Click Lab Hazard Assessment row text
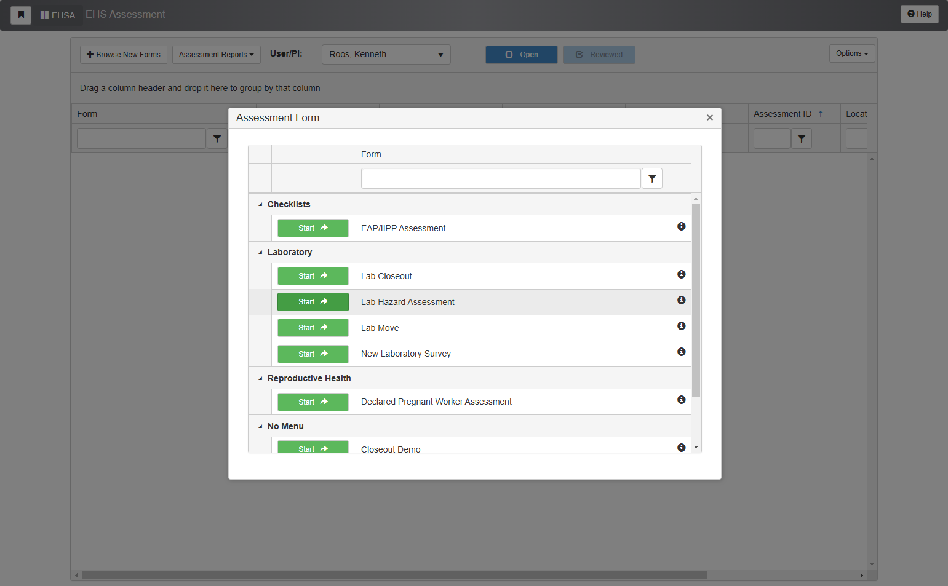 (408, 302)
